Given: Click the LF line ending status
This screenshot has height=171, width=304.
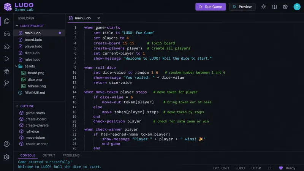Looking at the screenshot, I should click(269, 168).
